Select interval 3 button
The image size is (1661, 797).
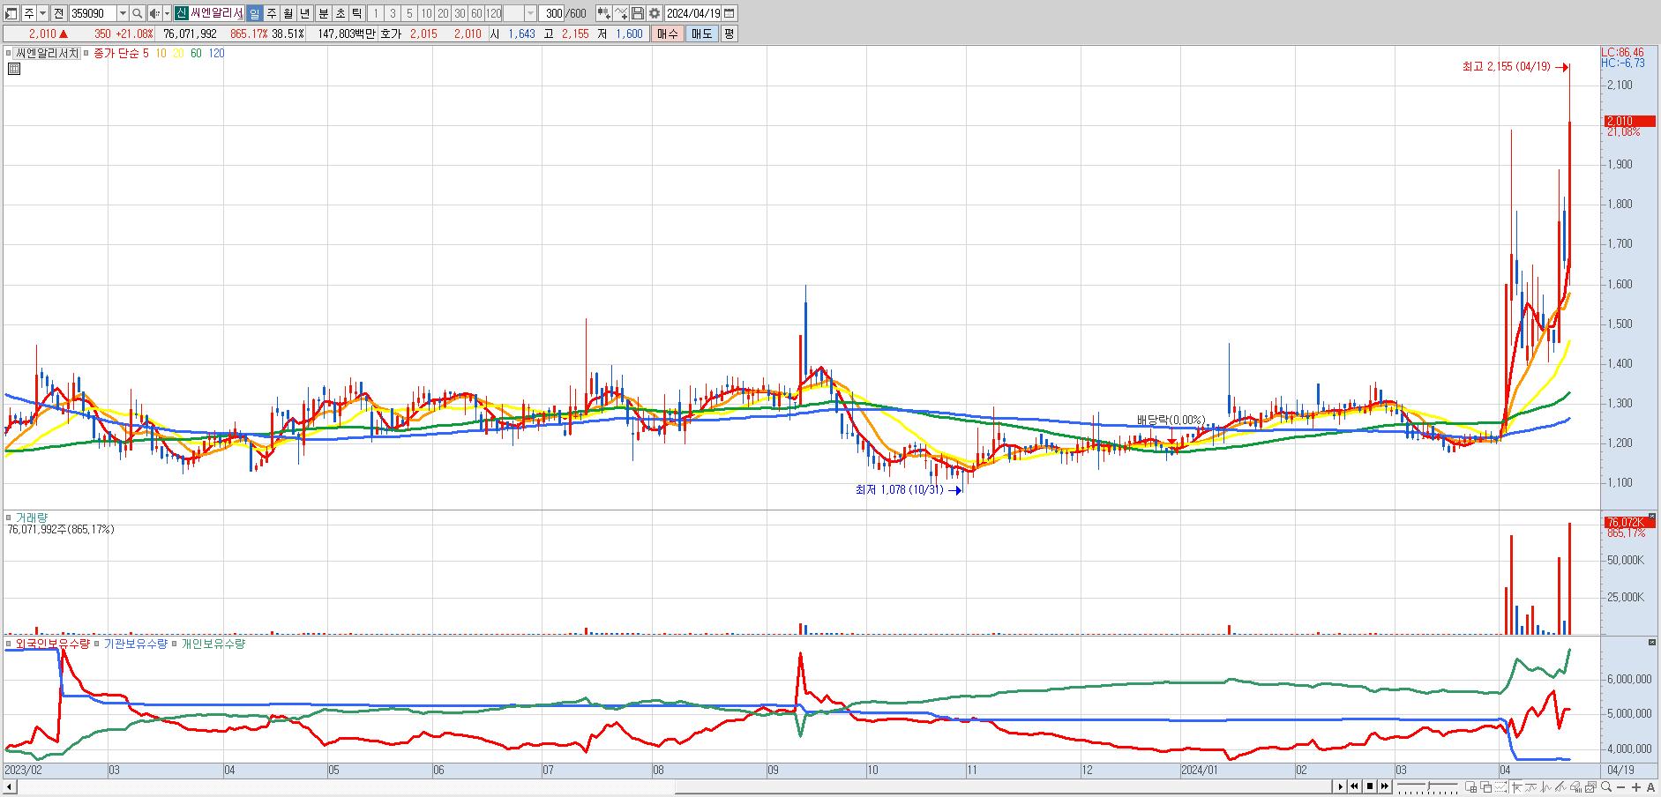click(x=393, y=13)
